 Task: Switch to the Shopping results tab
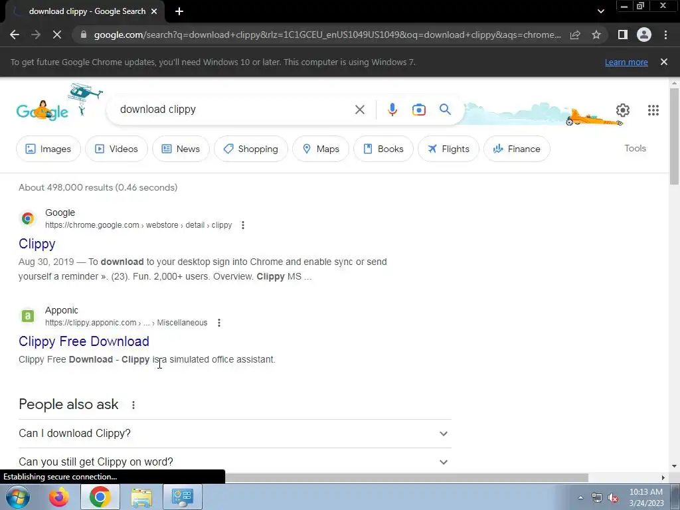pos(250,149)
